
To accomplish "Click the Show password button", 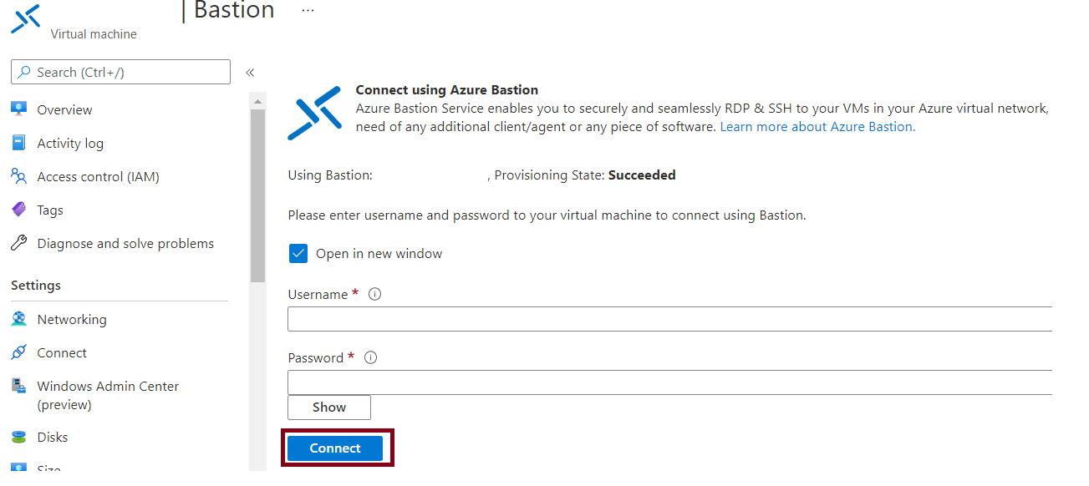I will click(329, 408).
